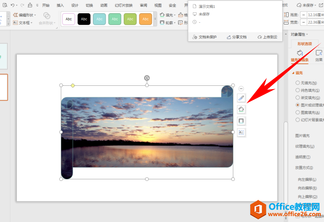Select the No Fill (无填充) radio option
This screenshot has height=222, width=324.
(297, 83)
